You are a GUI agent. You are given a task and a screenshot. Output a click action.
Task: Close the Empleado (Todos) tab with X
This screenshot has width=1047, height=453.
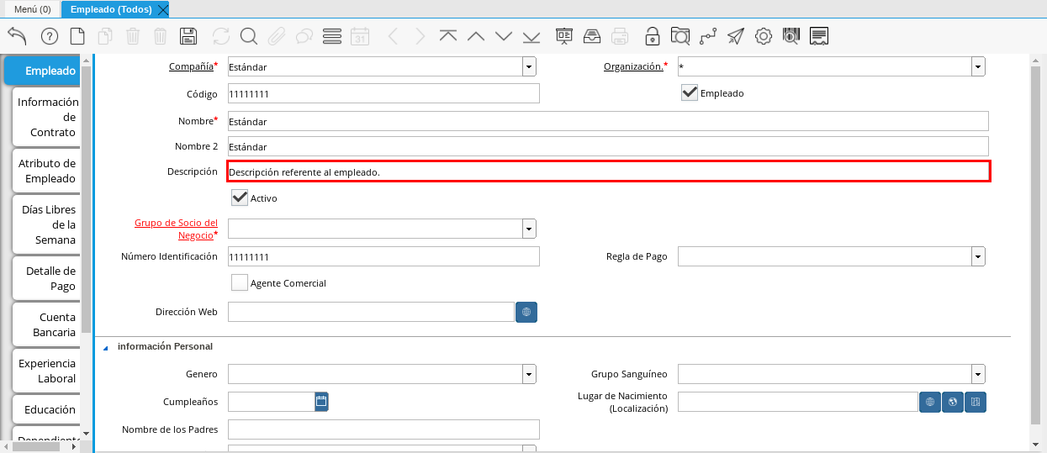163,9
